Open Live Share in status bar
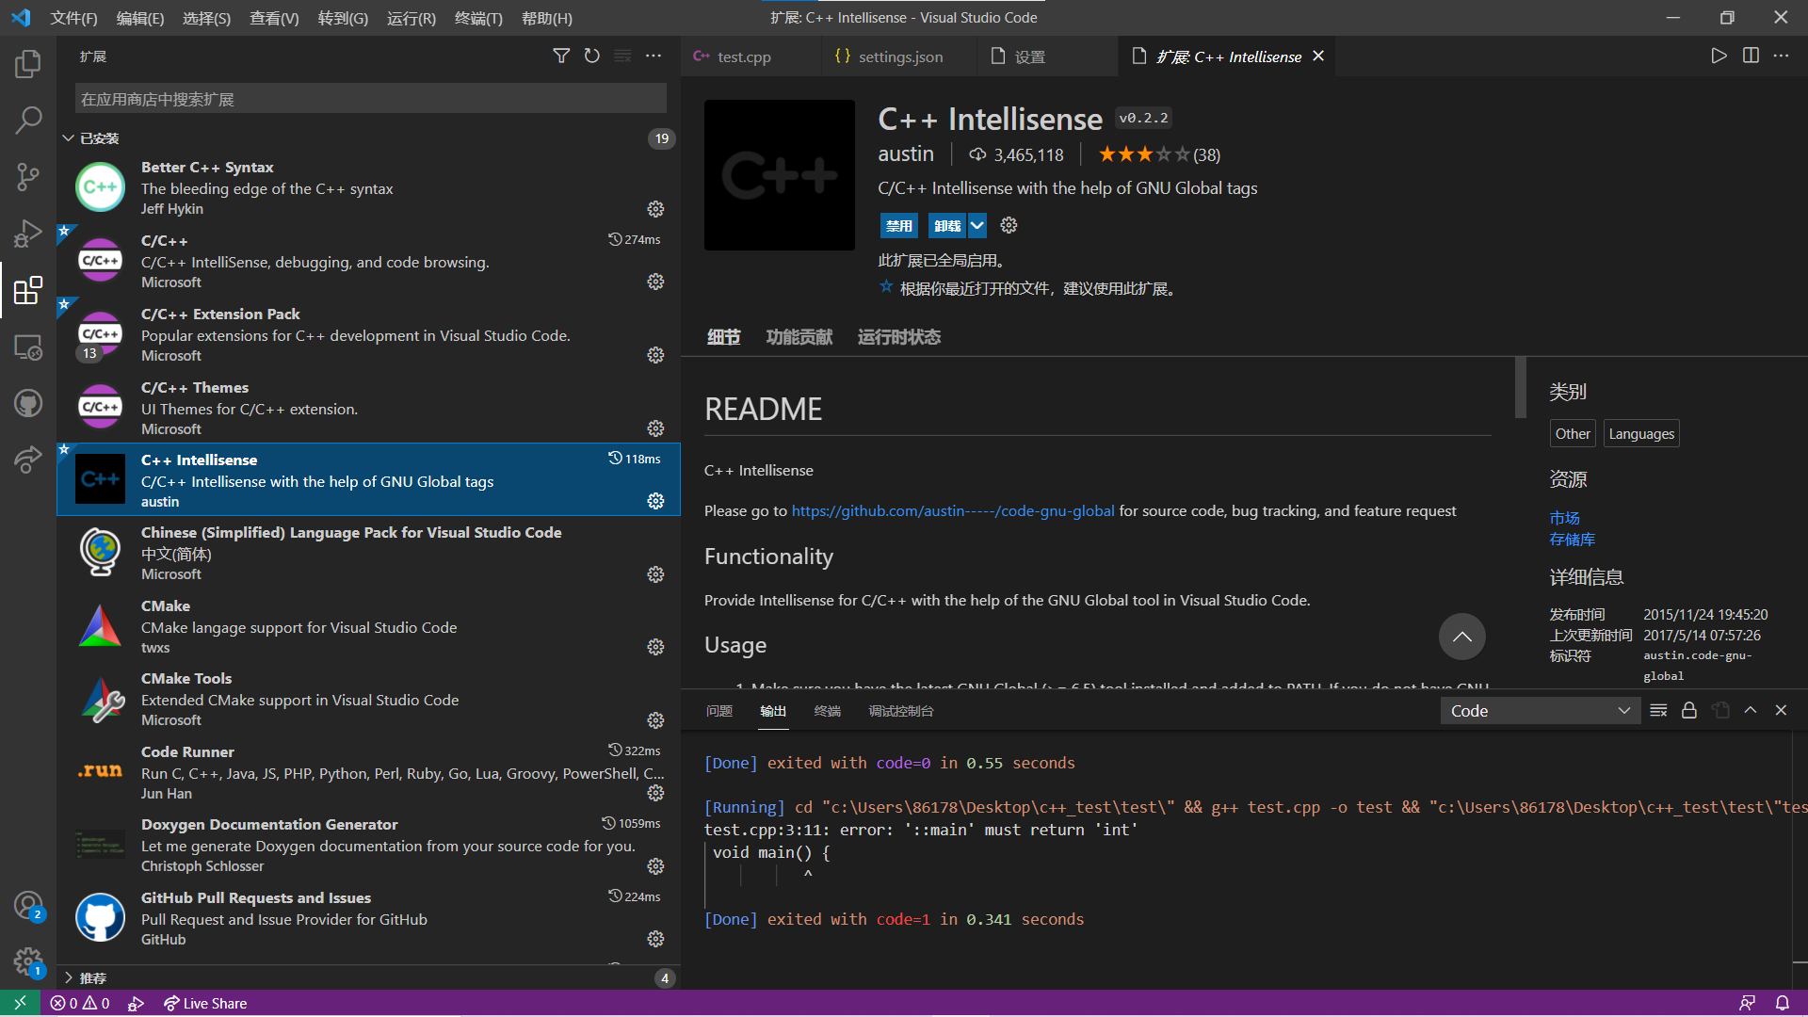 pos(204,1003)
